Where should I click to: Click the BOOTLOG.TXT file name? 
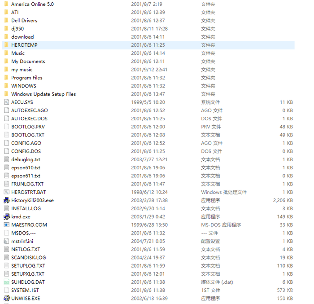(x=28, y=135)
